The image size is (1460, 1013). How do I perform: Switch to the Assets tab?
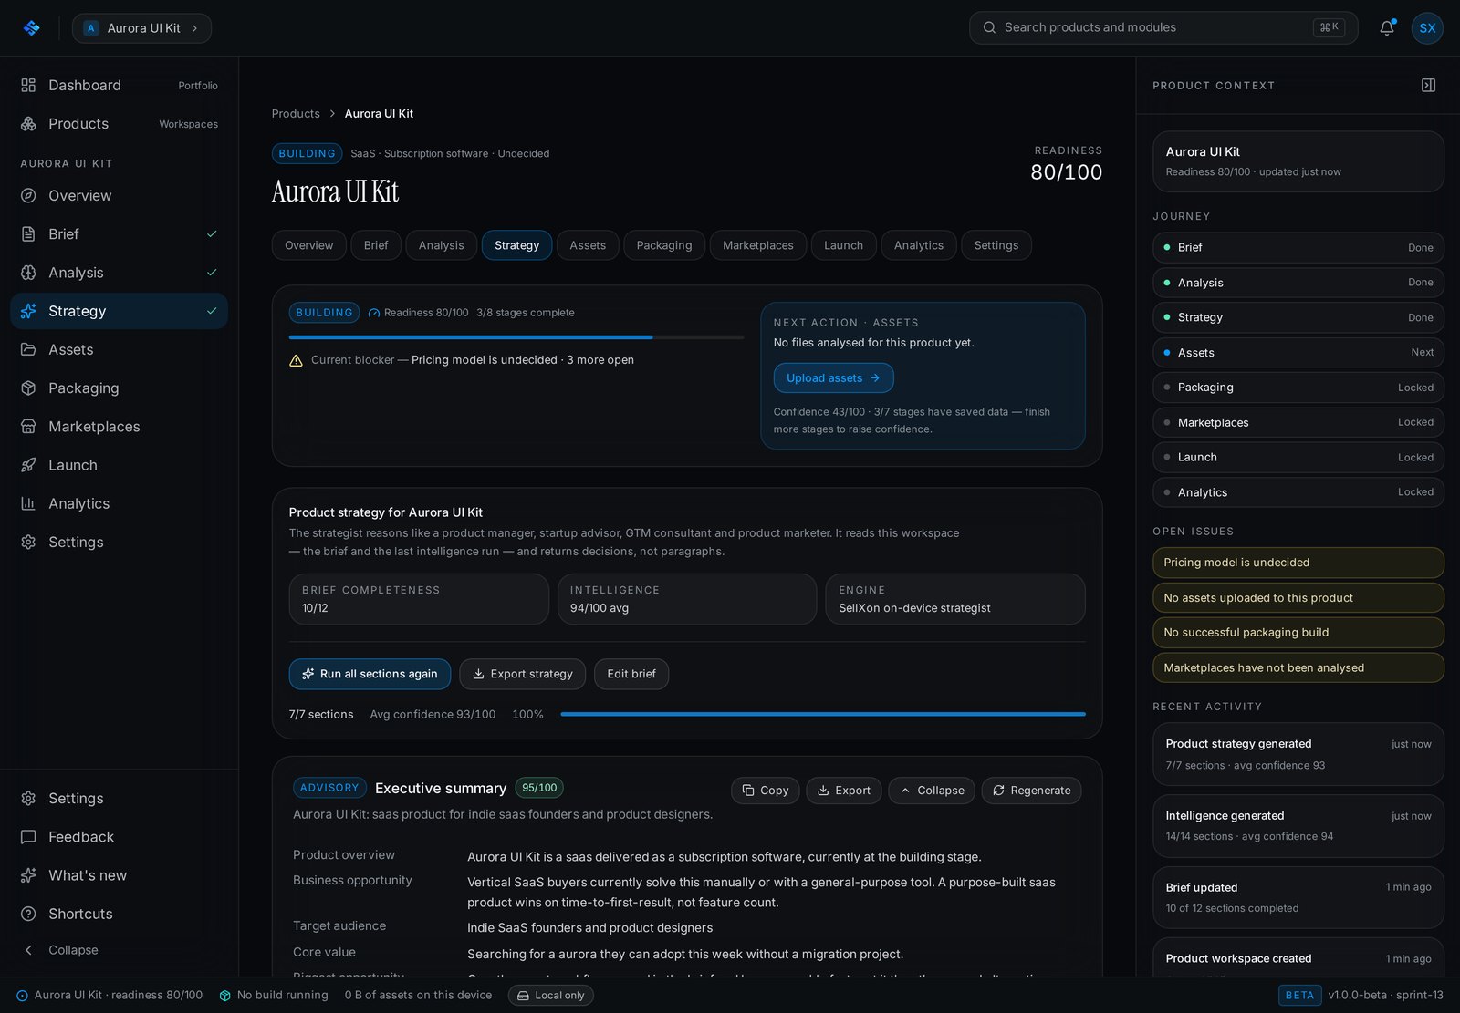[588, 245]
